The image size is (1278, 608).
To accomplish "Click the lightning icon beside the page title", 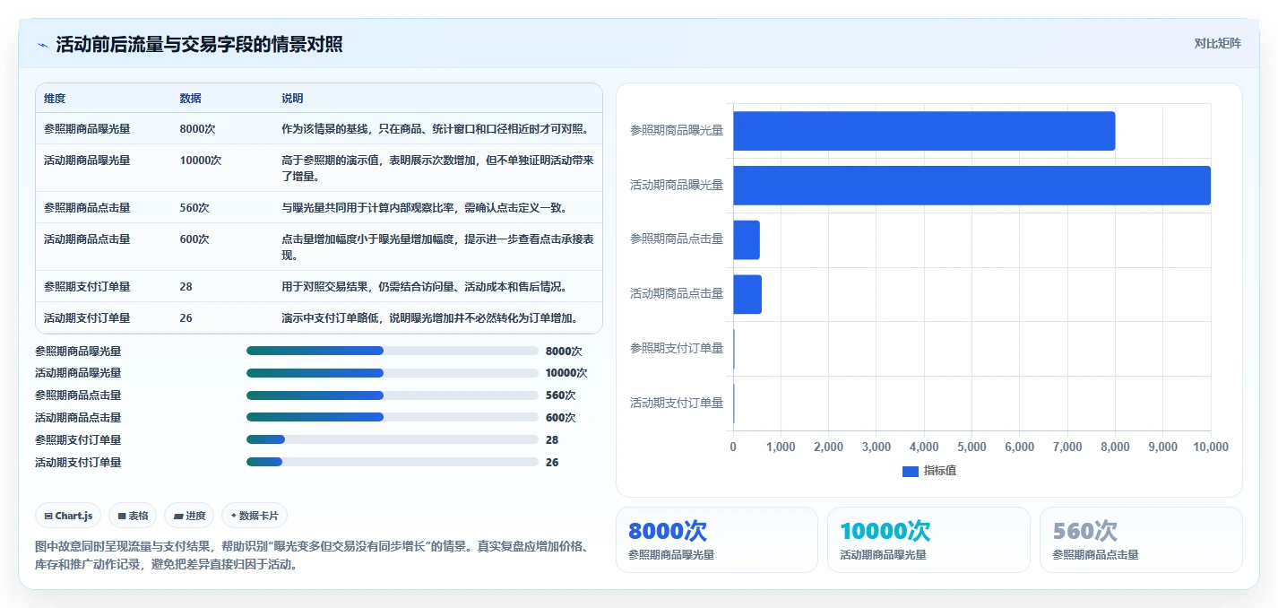I will coord(42,45).
